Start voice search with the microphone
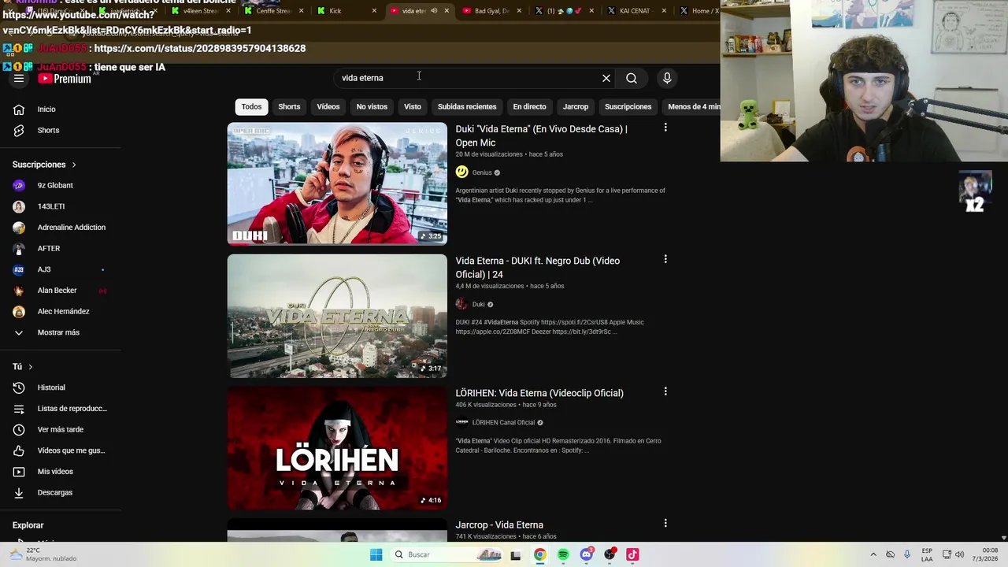 667,78
